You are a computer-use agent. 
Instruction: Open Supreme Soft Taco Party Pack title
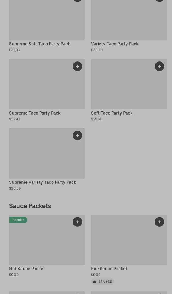click(40, 44)
